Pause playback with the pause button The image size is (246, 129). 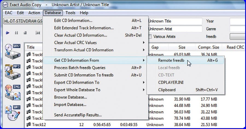pyautogui.click(x=16, y=33)
